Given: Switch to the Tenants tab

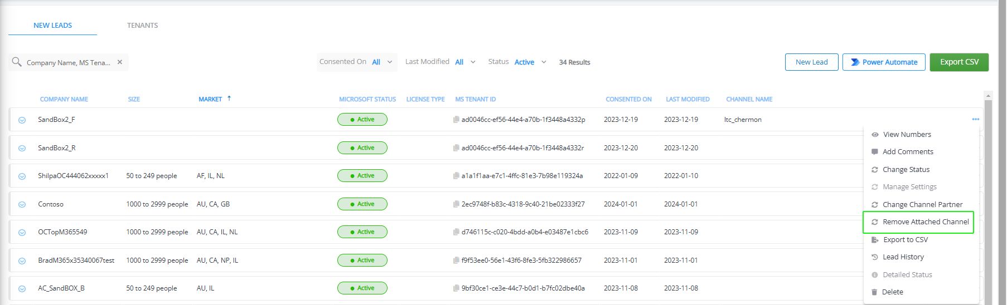Looking at the screenshot, I should click(142, 26).
